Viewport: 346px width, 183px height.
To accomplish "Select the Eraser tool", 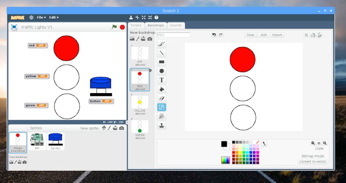I will point(161,98).
